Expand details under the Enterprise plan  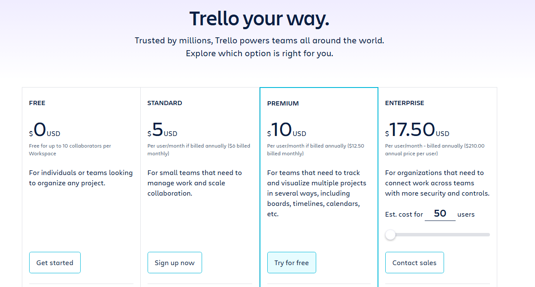click(x=438, y=284)
